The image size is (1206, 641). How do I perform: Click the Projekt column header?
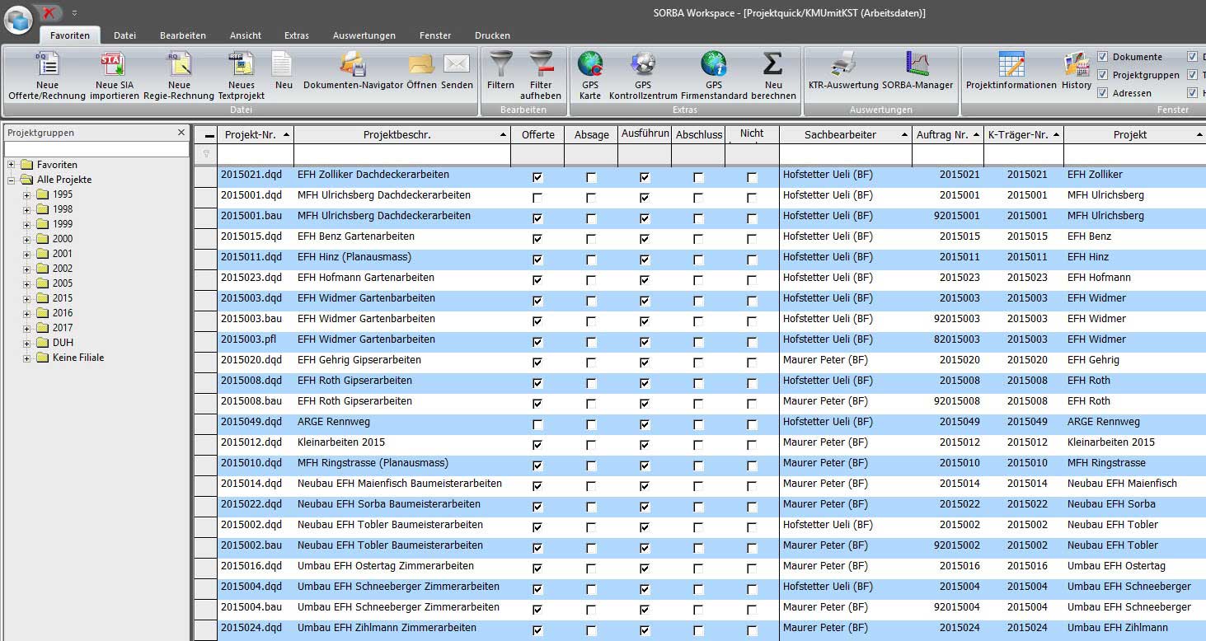point(1134,134)
